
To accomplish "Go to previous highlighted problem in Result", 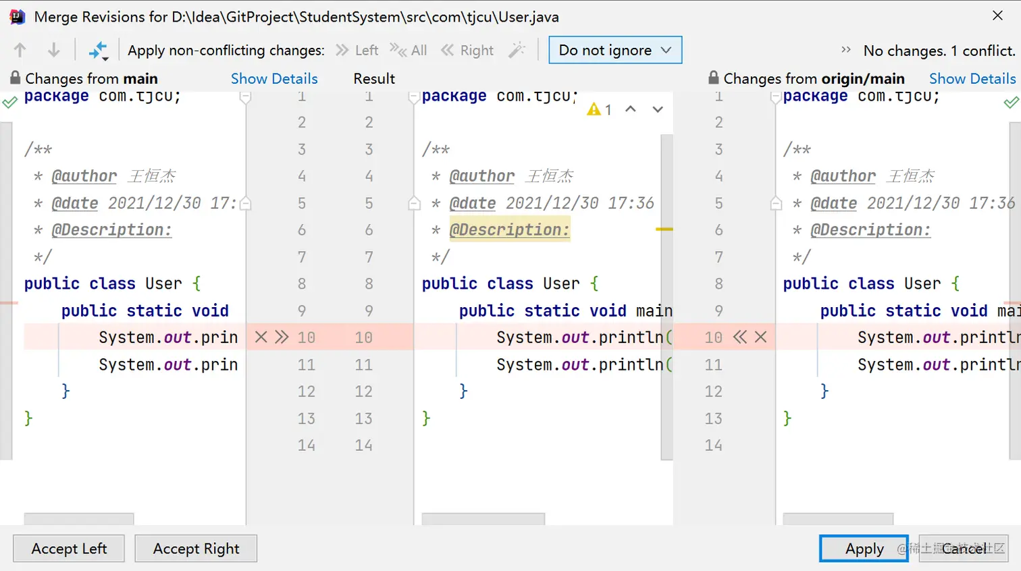I will tap(631, 109).
